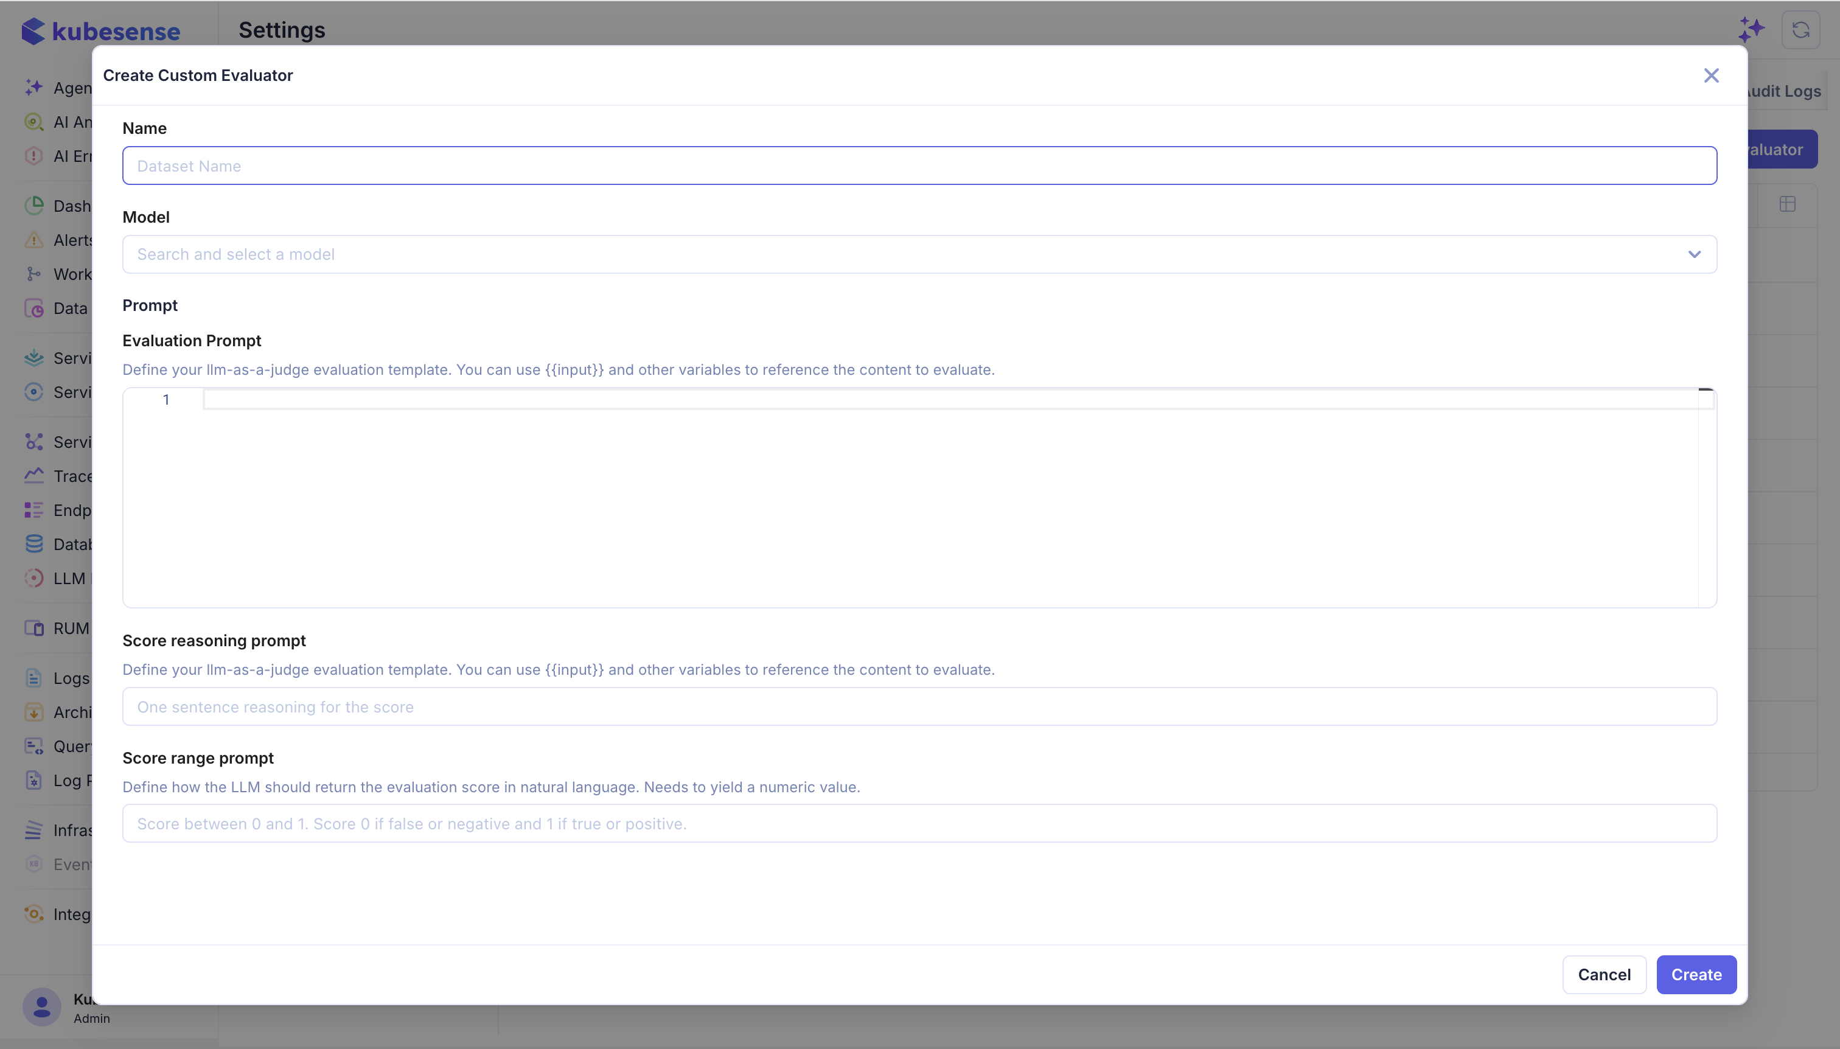Click line number 1 in editor
This screenshot has width=1840, height=1049.
[x=166, y=400]
